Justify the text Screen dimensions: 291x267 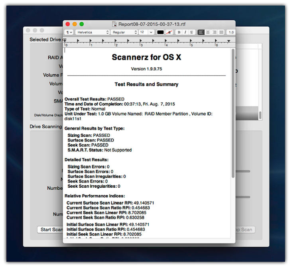221,32
